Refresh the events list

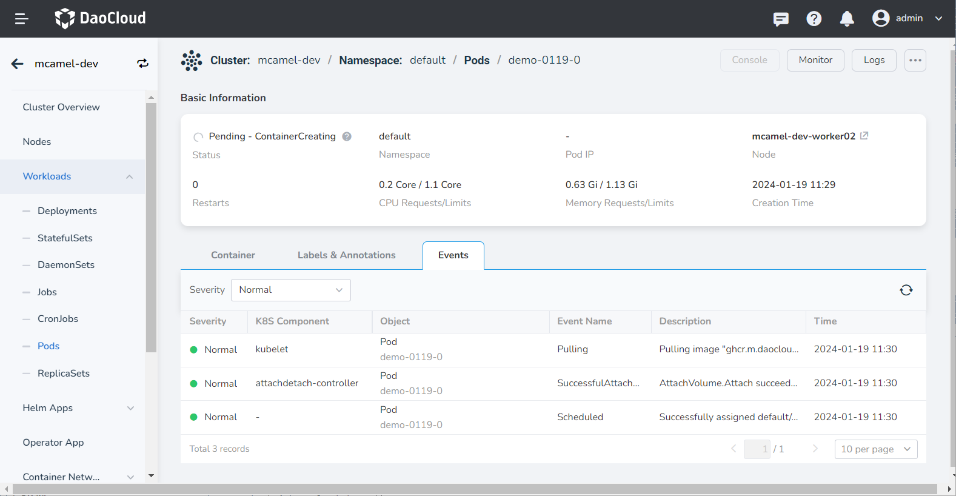[906, 290]
